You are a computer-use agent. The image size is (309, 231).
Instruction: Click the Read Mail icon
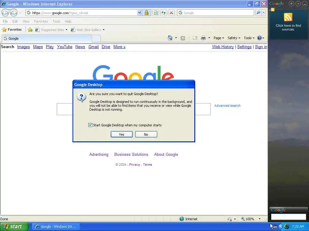[x=195, y=38]
